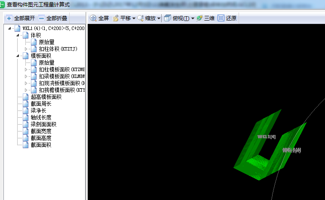Viewport: 325px width, 200px height.
Task: Click the document icon beside 截面周长
Action: [26, 104]
